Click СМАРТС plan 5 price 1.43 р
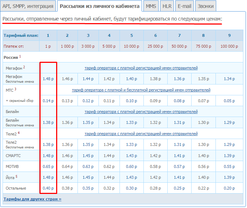The width and height of the screenshot is (247, 208). 131,156
